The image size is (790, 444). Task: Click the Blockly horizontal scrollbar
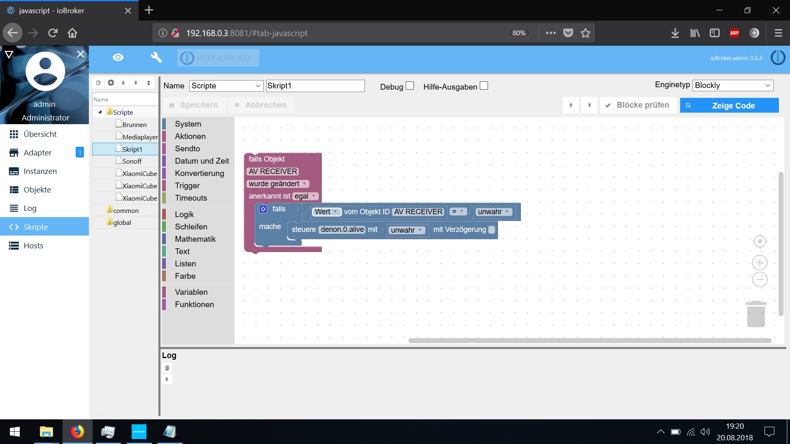coord(590,340)
